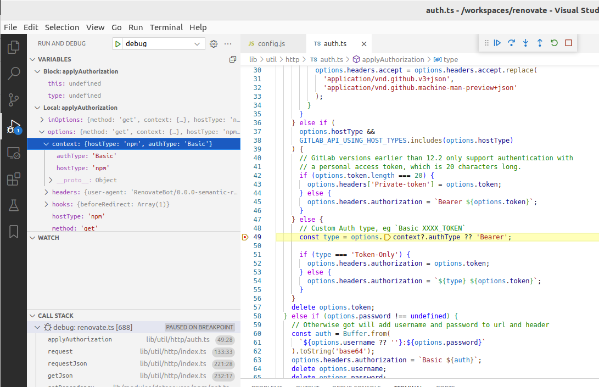The height and width of the screenshot is (387, 599).
Task: Expand the __proto__ Object entry
Action: click(51, 180)
